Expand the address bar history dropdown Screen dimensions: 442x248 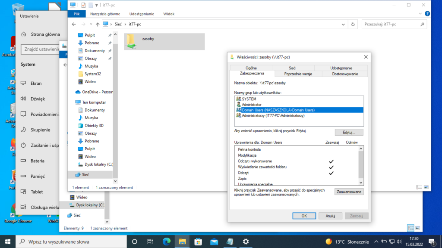tap(344, 25)
